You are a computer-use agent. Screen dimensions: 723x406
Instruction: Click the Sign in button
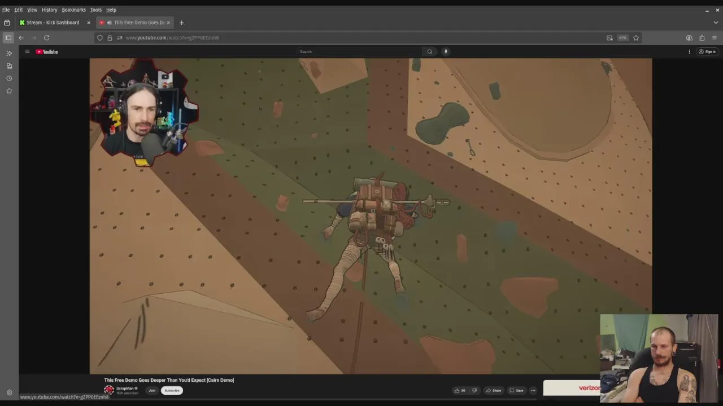point(707,51)
